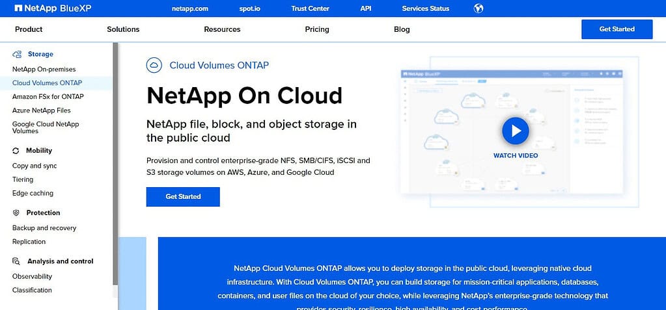Select Cloud Volumes ONTAP in sidebar
Image resolution: width=666 pixels, height=310 pixels.
click(47, 83)
